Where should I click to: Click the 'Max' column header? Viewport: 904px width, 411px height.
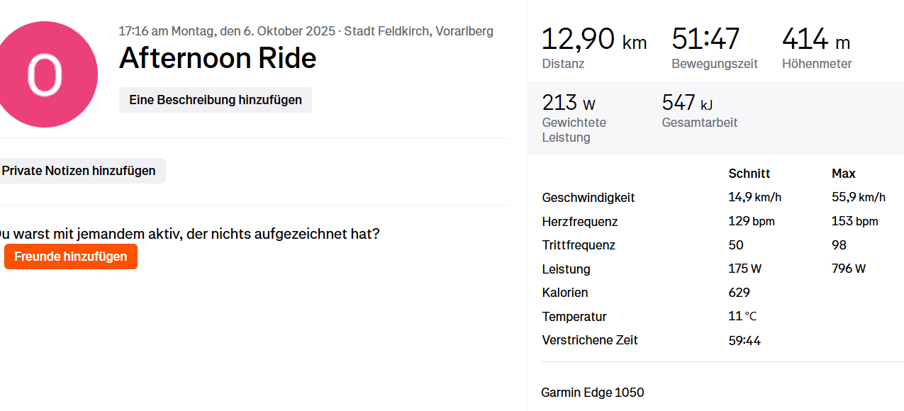coord(843,174)
